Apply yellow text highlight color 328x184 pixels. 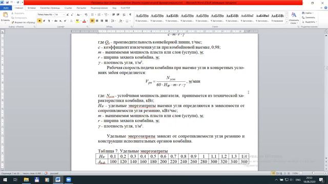pos(78,21)
